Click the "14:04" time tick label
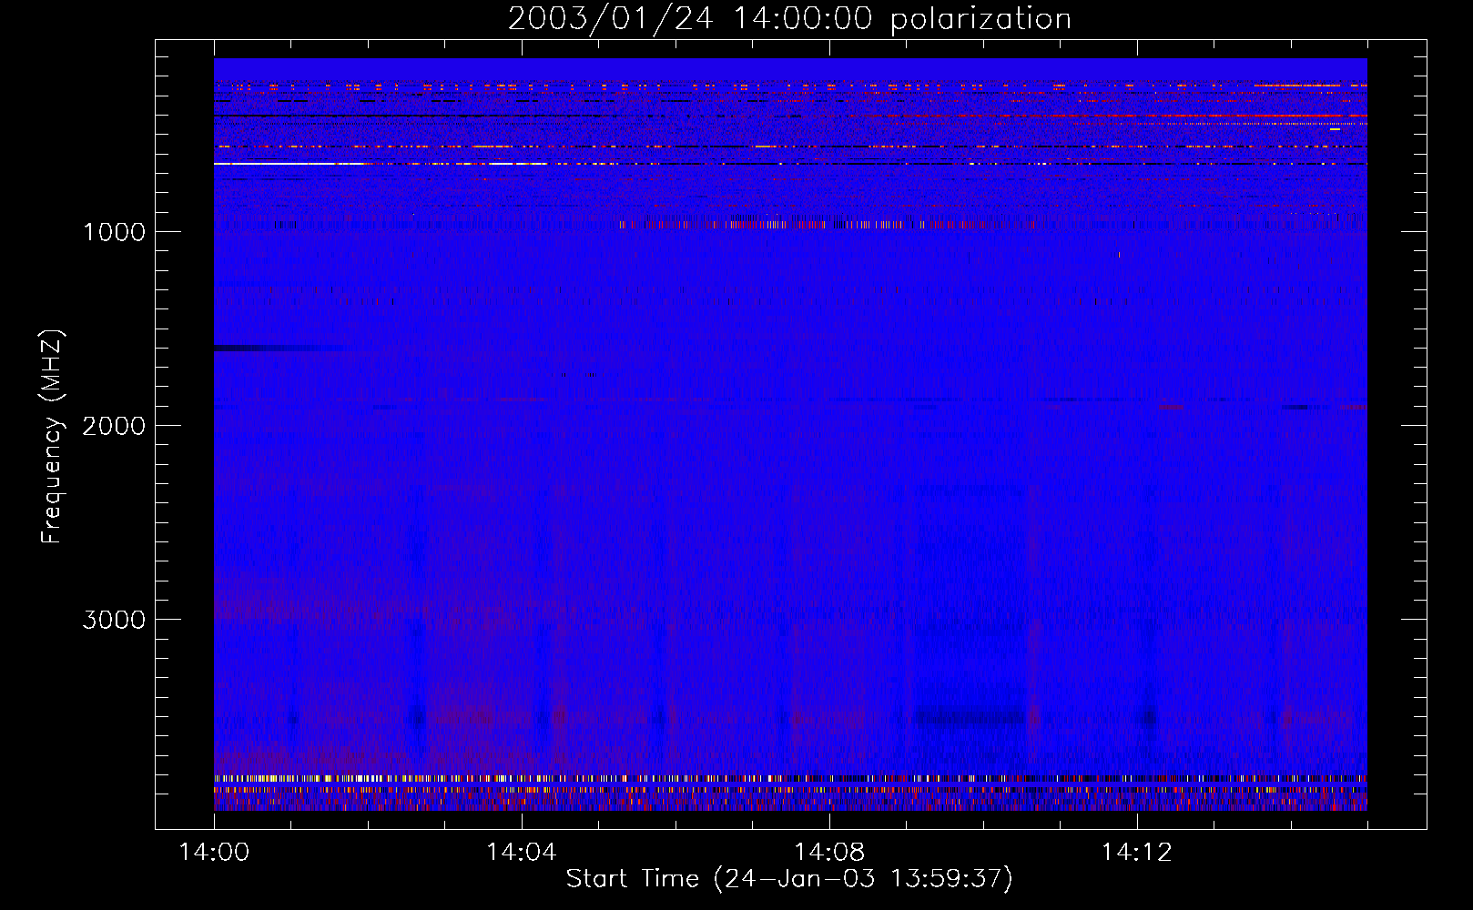This screenshot has height=910, width=1473. point(521,853)
